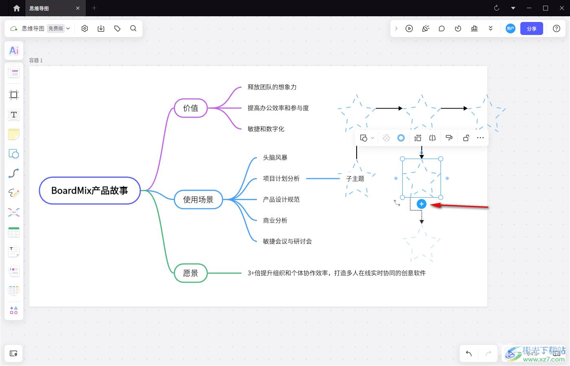570x366 pixels.
Task: Click the refresh icon in title bar
Action: (497, 8)
